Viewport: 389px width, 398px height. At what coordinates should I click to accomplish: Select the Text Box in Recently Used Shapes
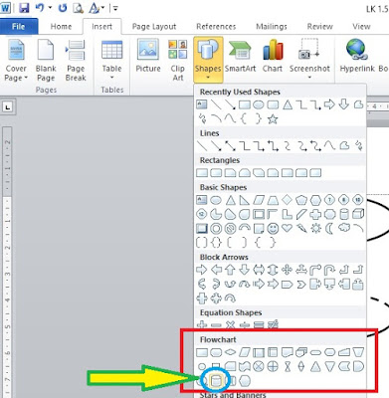(201, 105)
